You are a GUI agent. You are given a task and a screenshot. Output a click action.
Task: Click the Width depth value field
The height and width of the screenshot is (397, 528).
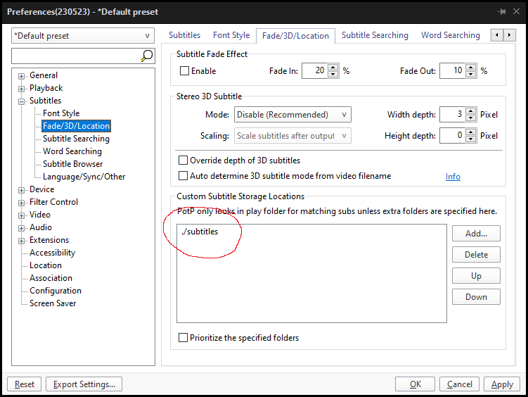coord(453,115)
